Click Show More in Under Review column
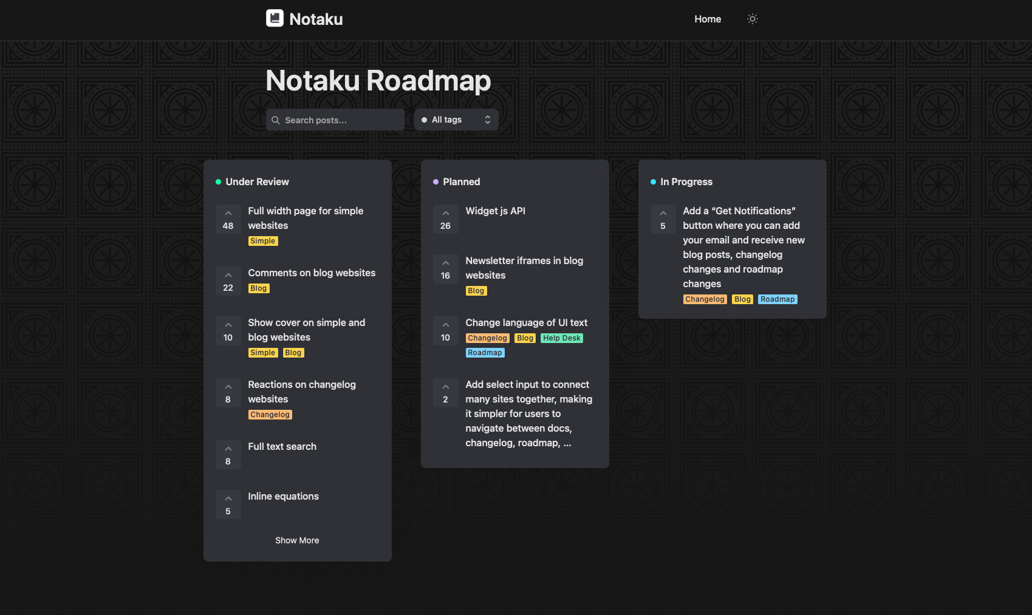Image resolution: width=1032 pixels, height=615 pixels. coord(297,540)
